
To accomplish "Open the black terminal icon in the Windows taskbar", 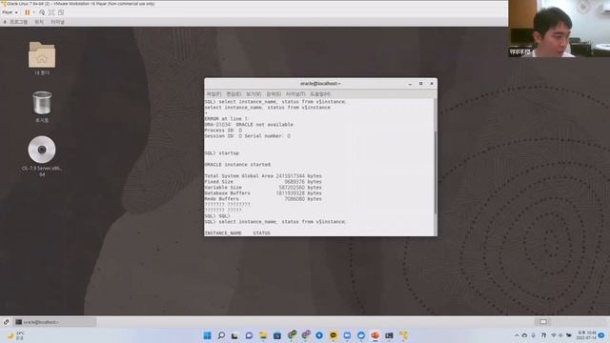I will click(x=389, y=335).
